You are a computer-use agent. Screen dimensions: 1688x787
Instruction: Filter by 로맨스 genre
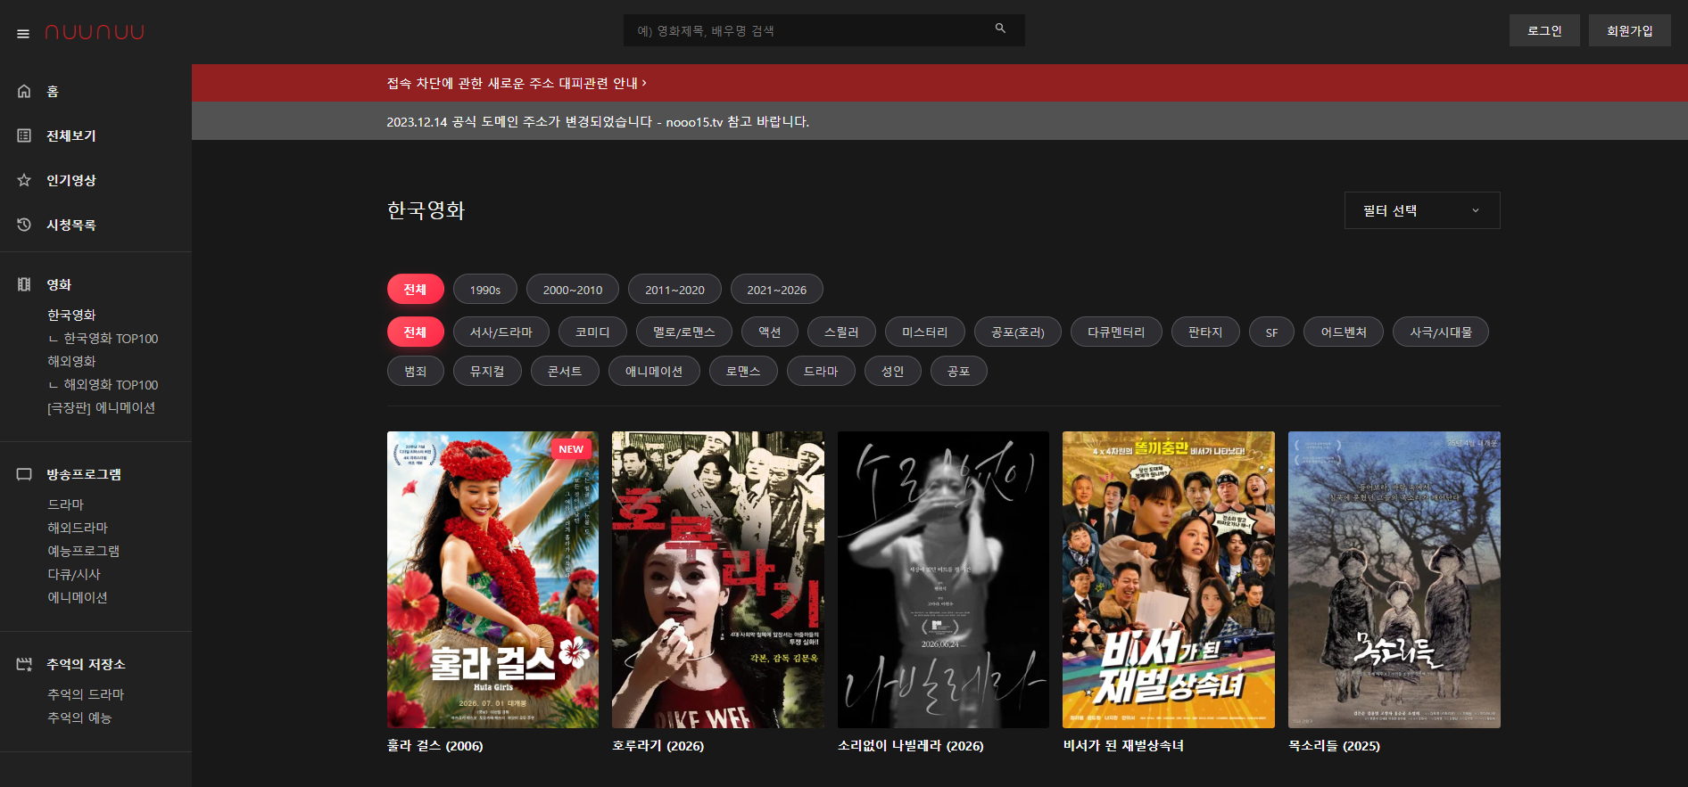[743, 371]
